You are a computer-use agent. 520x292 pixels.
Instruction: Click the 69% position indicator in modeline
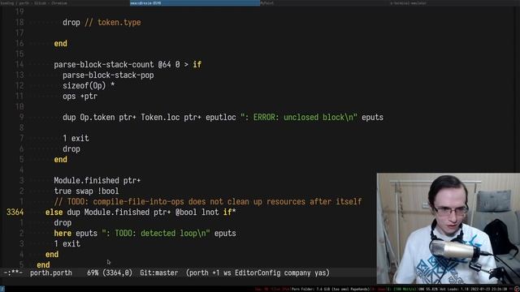pos(93,273)
